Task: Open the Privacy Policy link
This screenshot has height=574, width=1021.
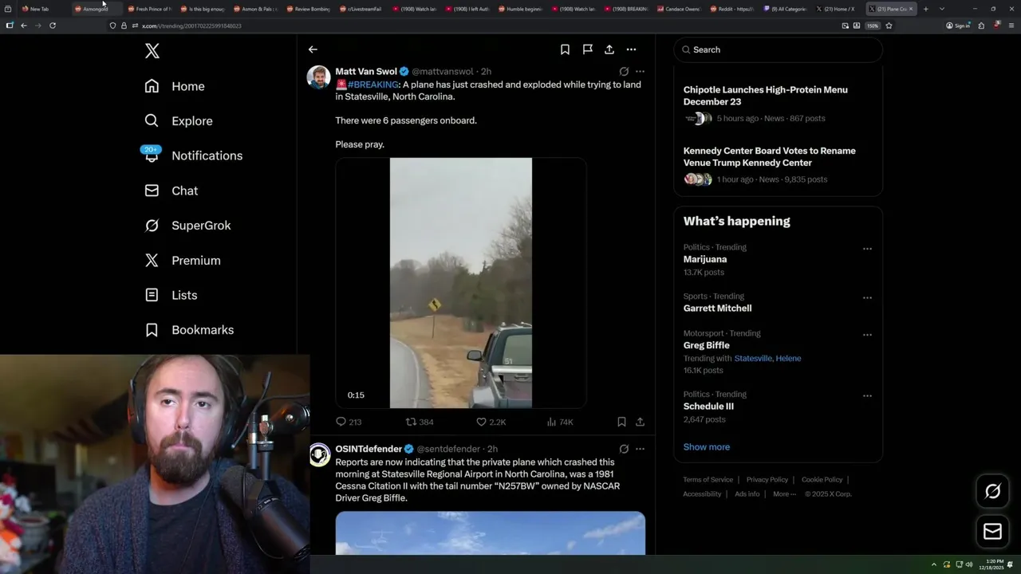Action: (x=767, y=480)
